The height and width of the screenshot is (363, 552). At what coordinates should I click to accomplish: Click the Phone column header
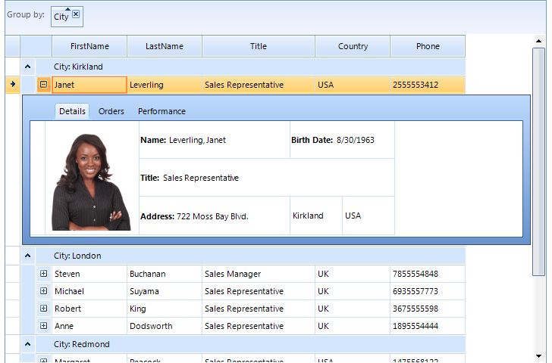428,46
